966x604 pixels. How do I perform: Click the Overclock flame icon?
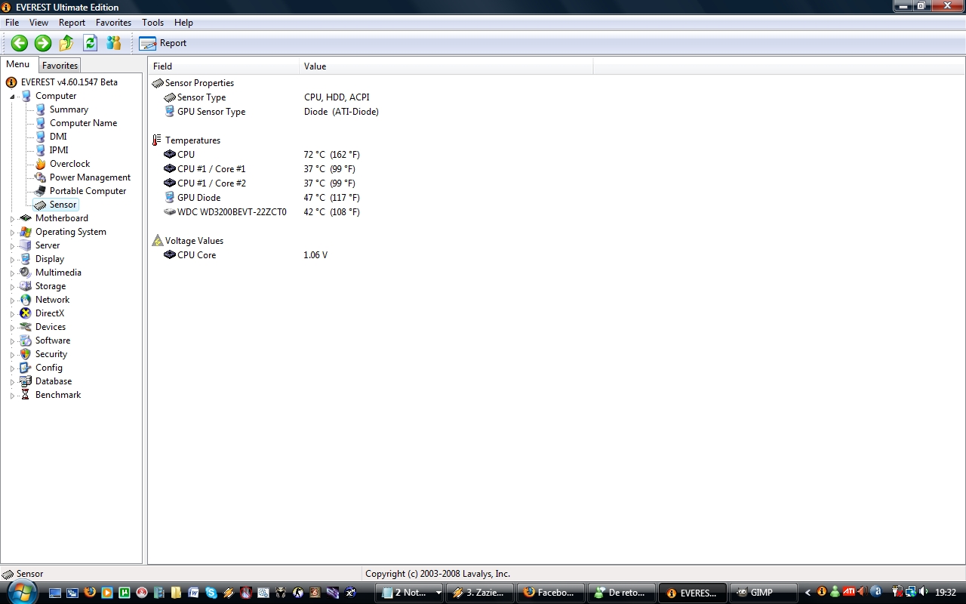pos(40,164)
